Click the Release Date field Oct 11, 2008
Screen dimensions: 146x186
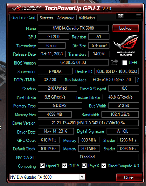(51, 54)
